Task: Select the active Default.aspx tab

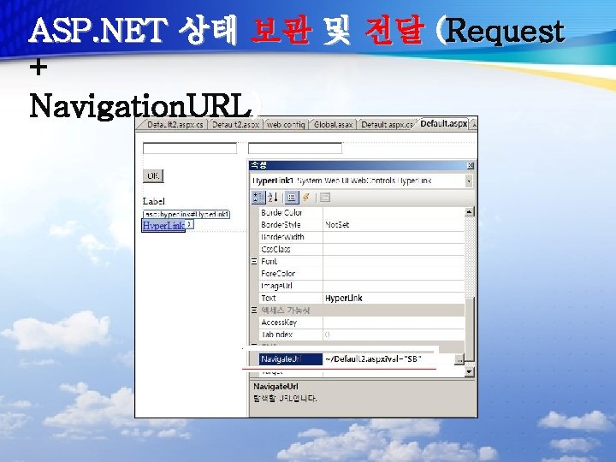Action: coord(443,124)
